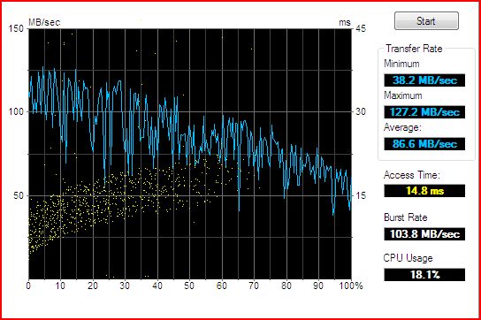
Task: Click the CPU Usage 18.1% field
Action: pyautogui.click(x=424, y=275)
